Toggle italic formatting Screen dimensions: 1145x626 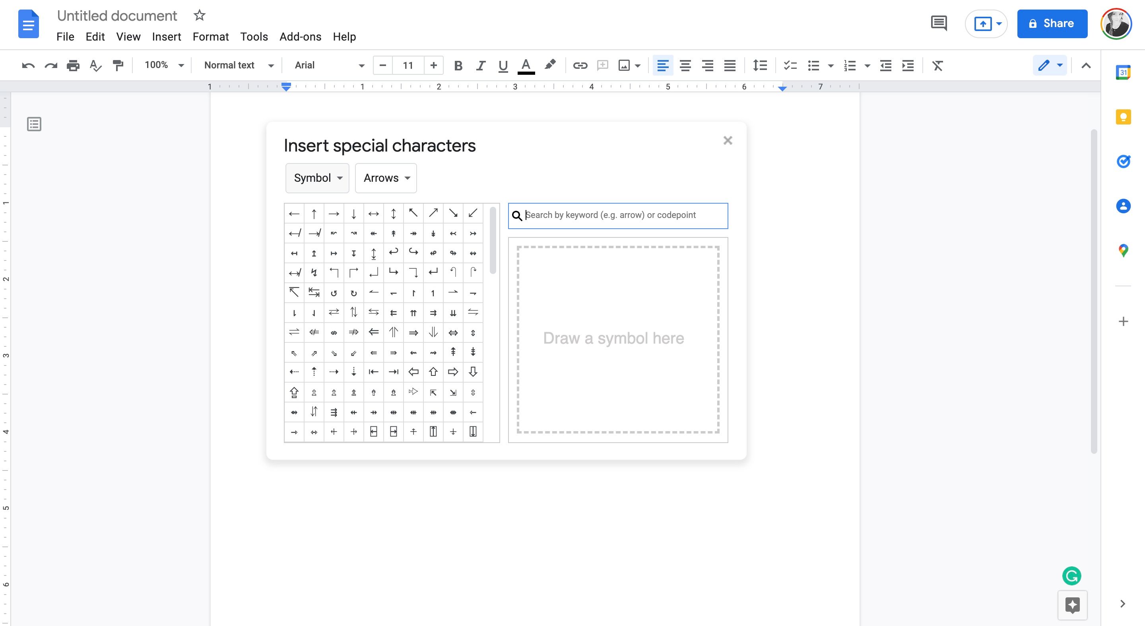coord(480,65)
